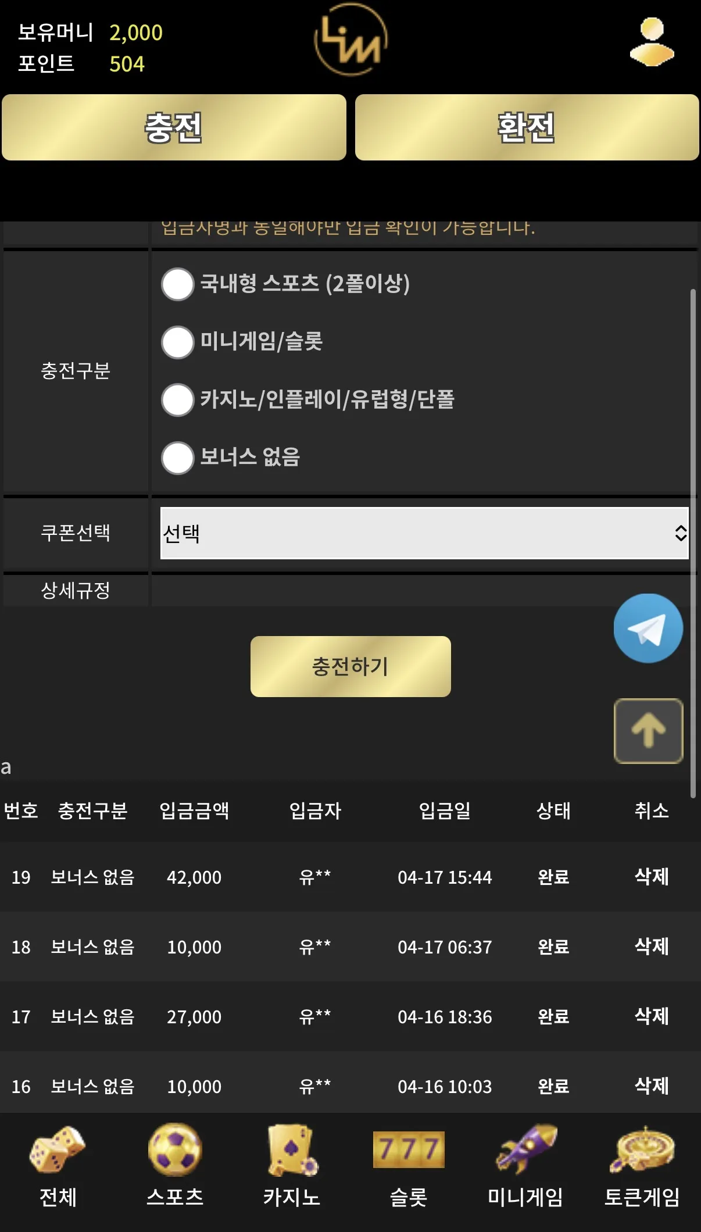Click the scroll-to-top arrow icon
Screen dimensions: 701x1232
[648, 731]
